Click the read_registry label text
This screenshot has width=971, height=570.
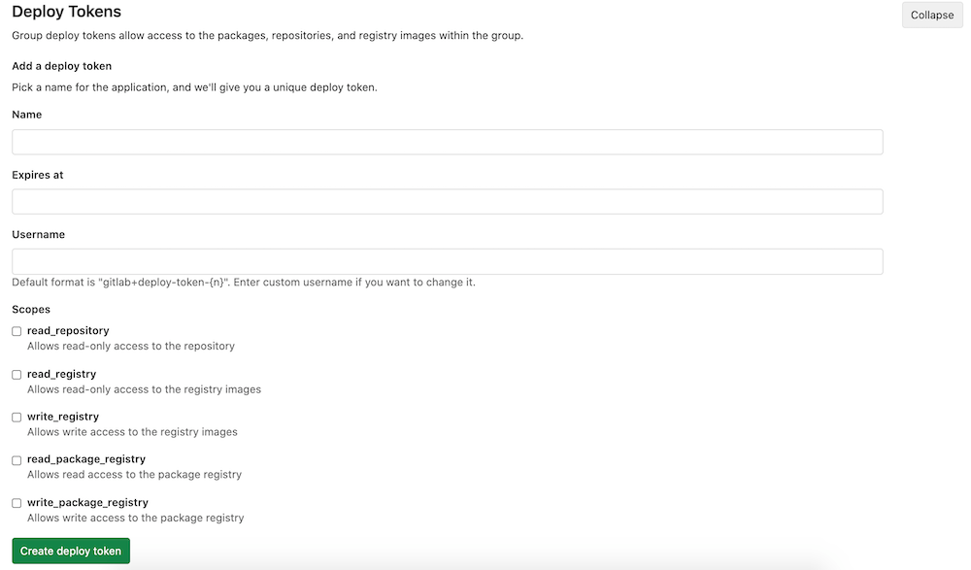coord(61,373)
